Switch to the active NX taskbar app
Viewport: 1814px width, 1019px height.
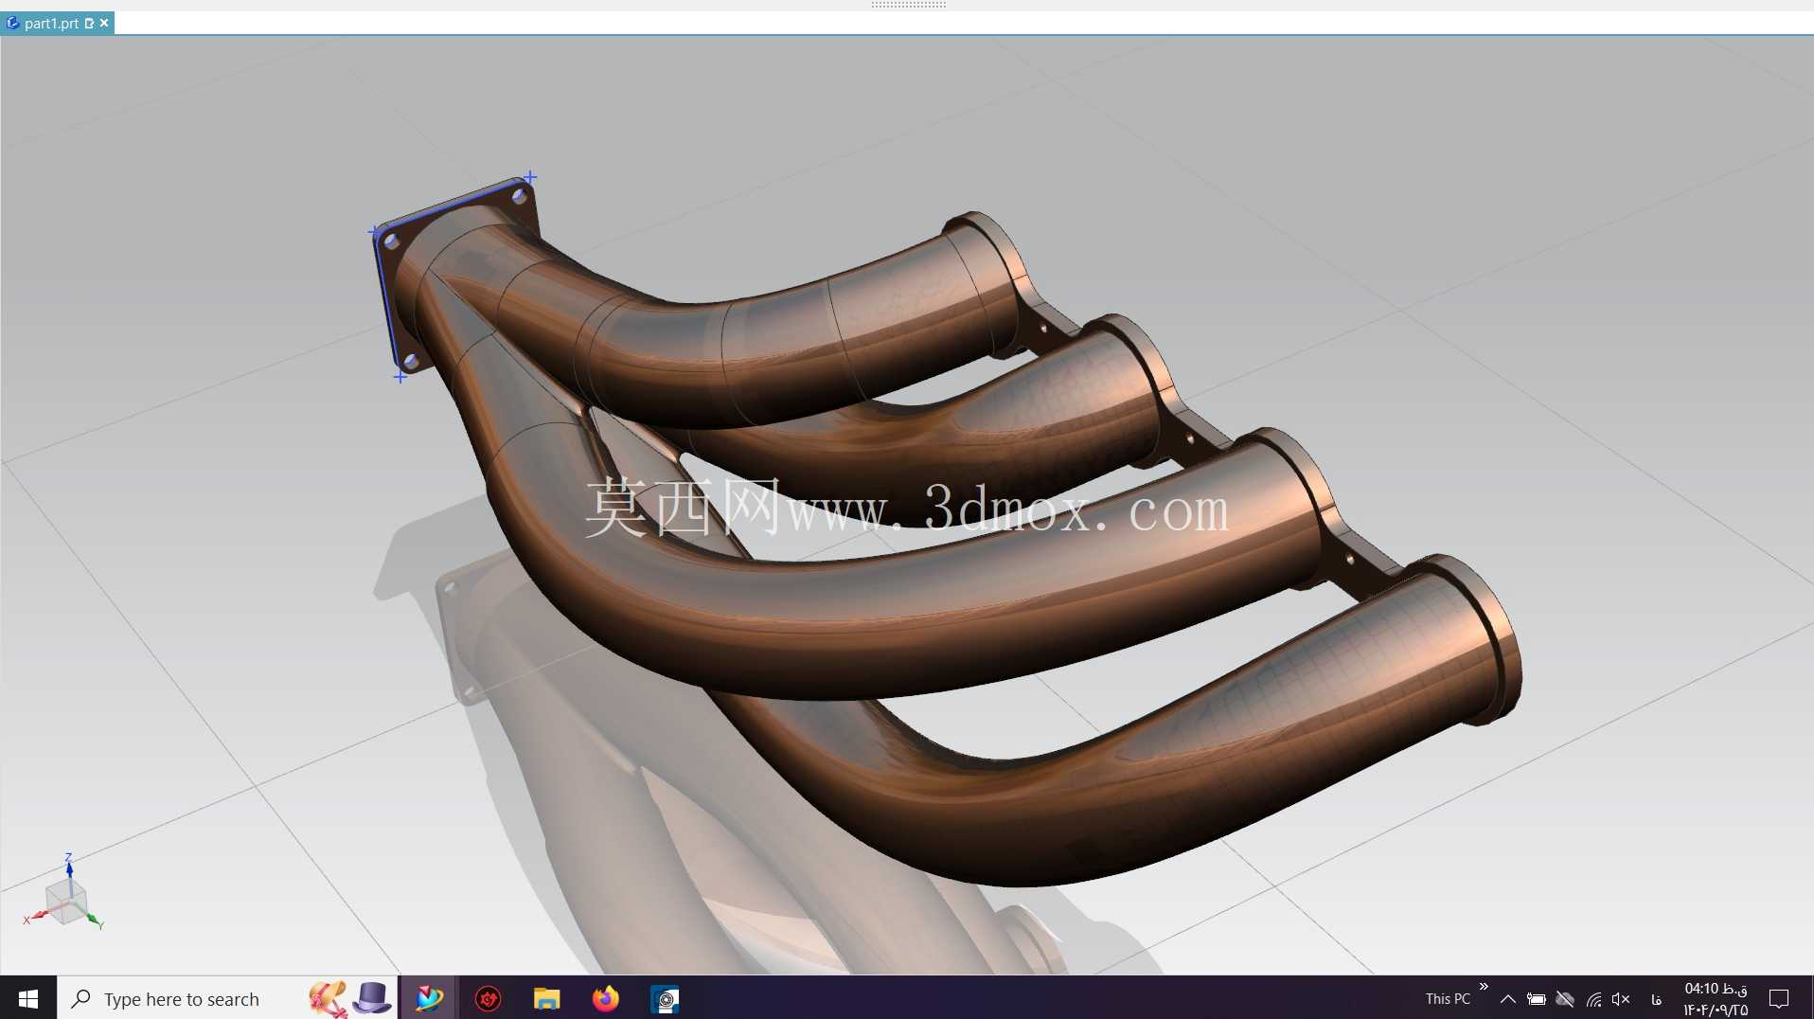pyautogui.click(x=429, y=998)
